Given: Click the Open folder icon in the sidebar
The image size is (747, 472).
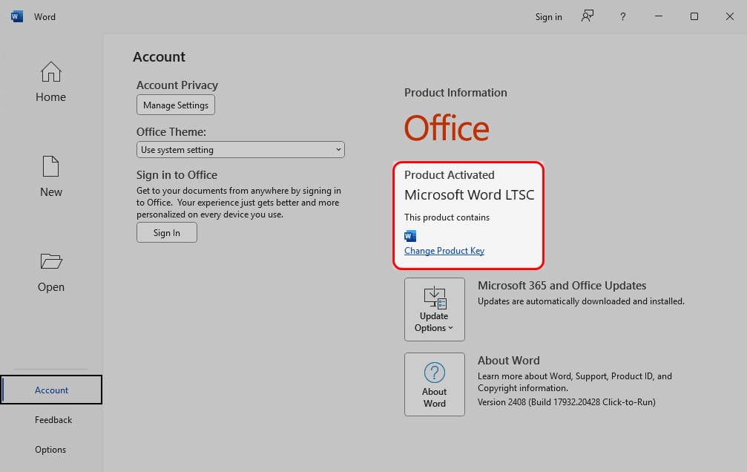Looking at the screenshot, I should tap(51, 261).
